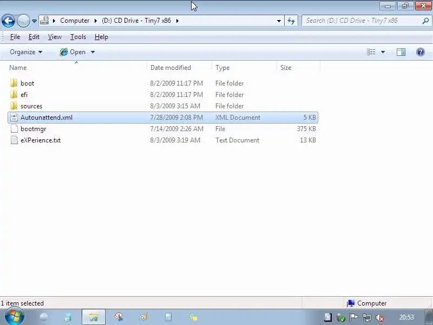
Task: Open the Action Center flag icon
Action: point(354,317)
